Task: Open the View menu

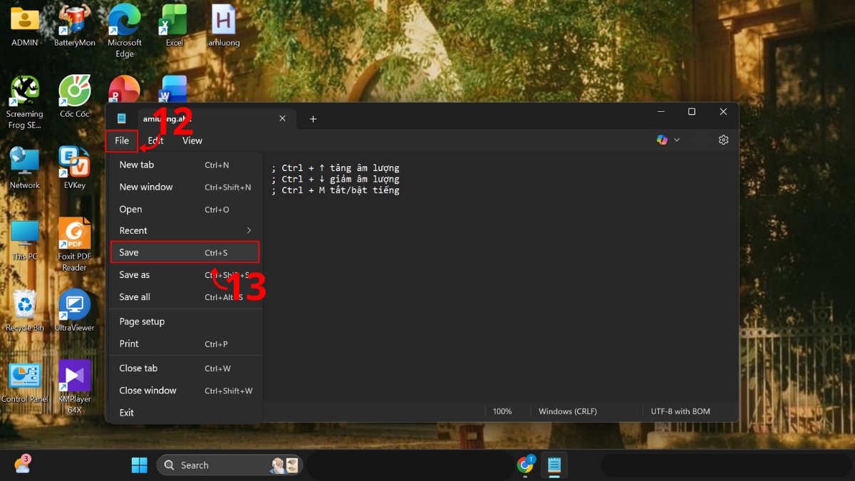Action: [x=192, y=141]
